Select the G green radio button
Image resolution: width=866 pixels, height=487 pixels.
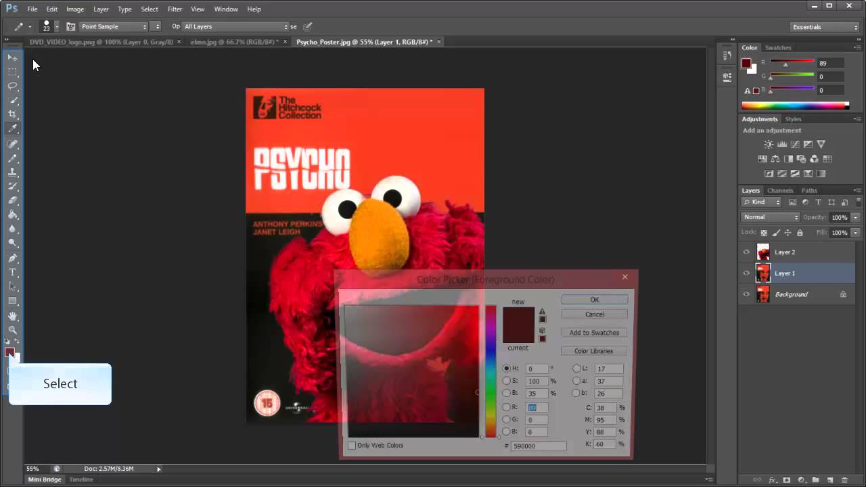coord(506,419)
